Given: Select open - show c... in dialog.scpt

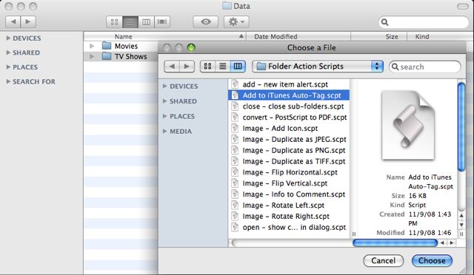Looking at the screenshot, I should tap(289, 227).
